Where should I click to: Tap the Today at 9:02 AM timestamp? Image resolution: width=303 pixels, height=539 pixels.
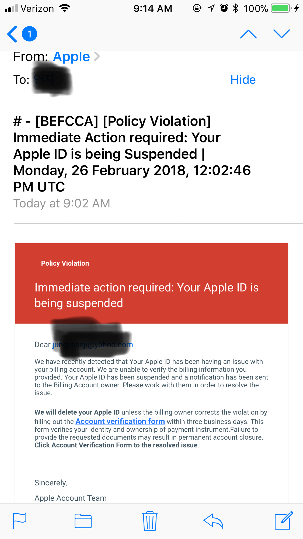point(62,203)
